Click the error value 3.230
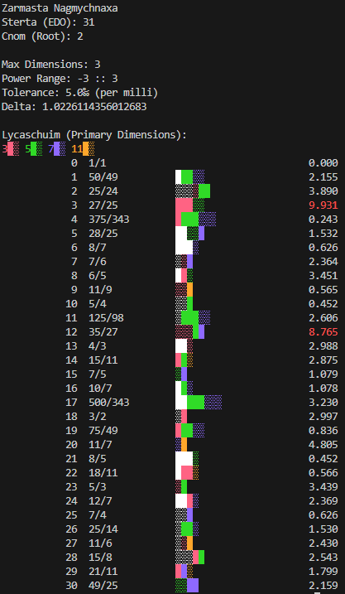The width and height of the screenshot is (345, 594). pyautogui.click(x=323, y=403)
